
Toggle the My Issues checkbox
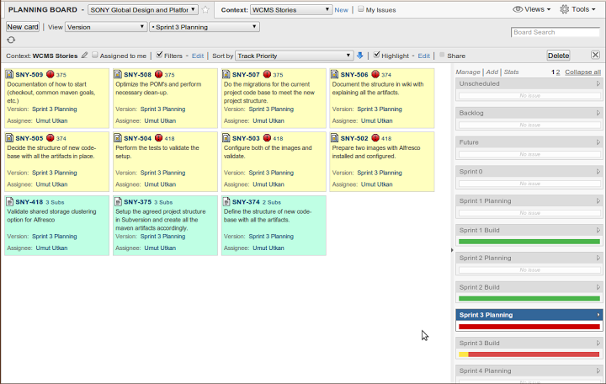[360, 9]
